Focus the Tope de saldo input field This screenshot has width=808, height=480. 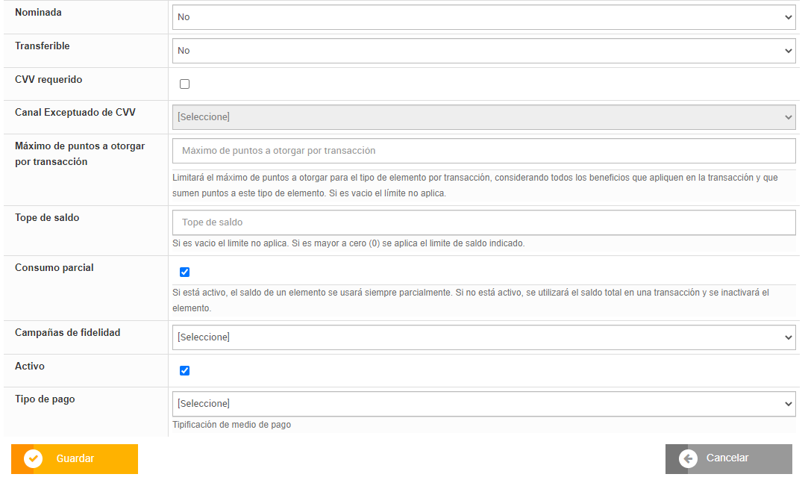[483, 222]
